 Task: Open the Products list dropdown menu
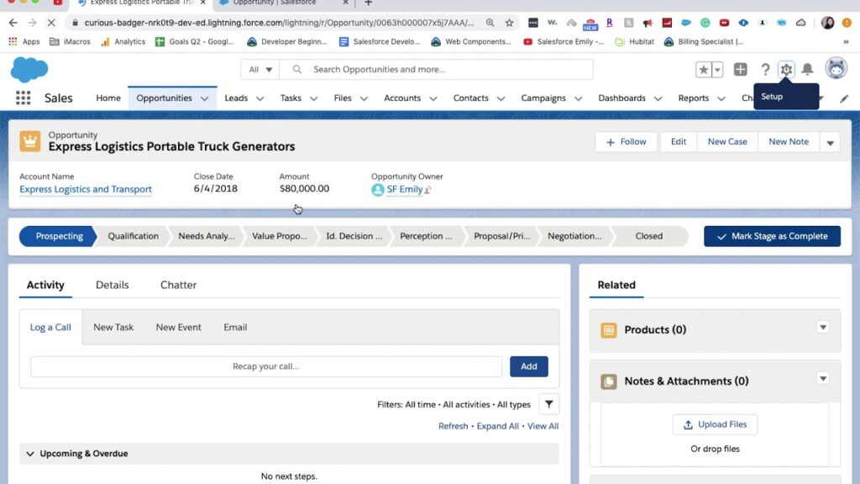(x=823, y=328)
